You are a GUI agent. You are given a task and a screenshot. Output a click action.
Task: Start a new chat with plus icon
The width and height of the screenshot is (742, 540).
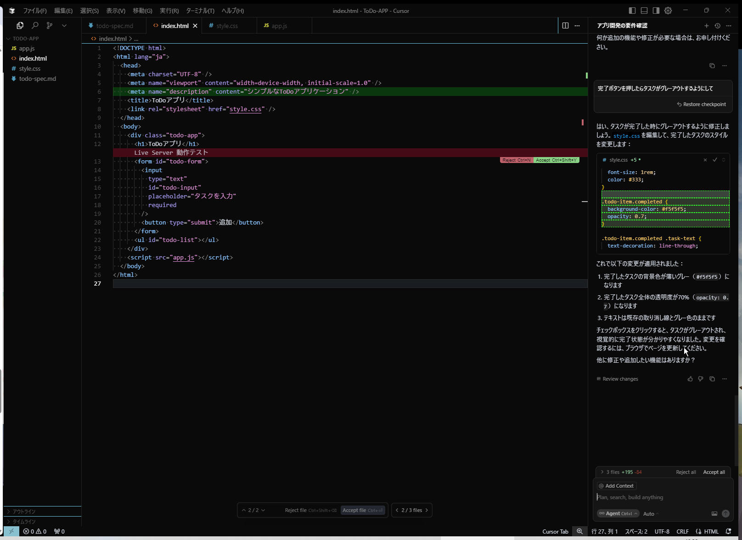click(706, 26)
